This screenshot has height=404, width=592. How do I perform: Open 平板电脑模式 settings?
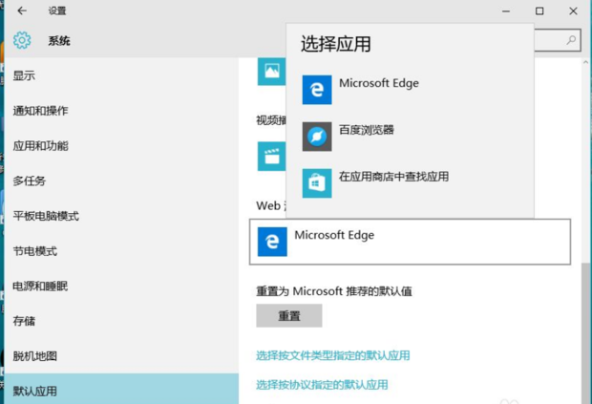[x=46, y=216]
